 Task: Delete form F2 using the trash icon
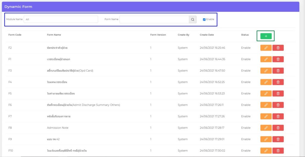tap(278, 48)
